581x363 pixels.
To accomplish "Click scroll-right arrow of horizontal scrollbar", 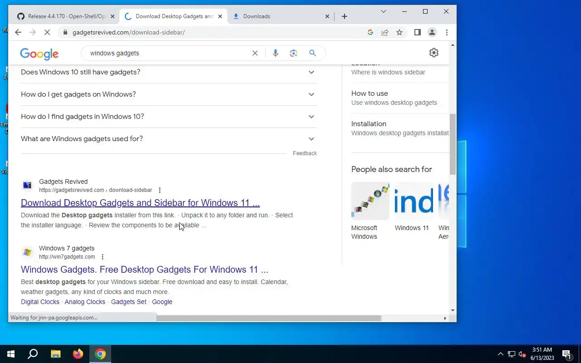I will (445, 318).
